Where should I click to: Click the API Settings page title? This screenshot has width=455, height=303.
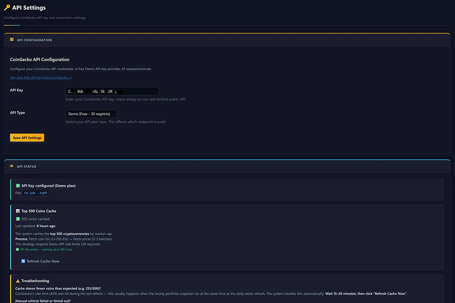tap(29, 8)
